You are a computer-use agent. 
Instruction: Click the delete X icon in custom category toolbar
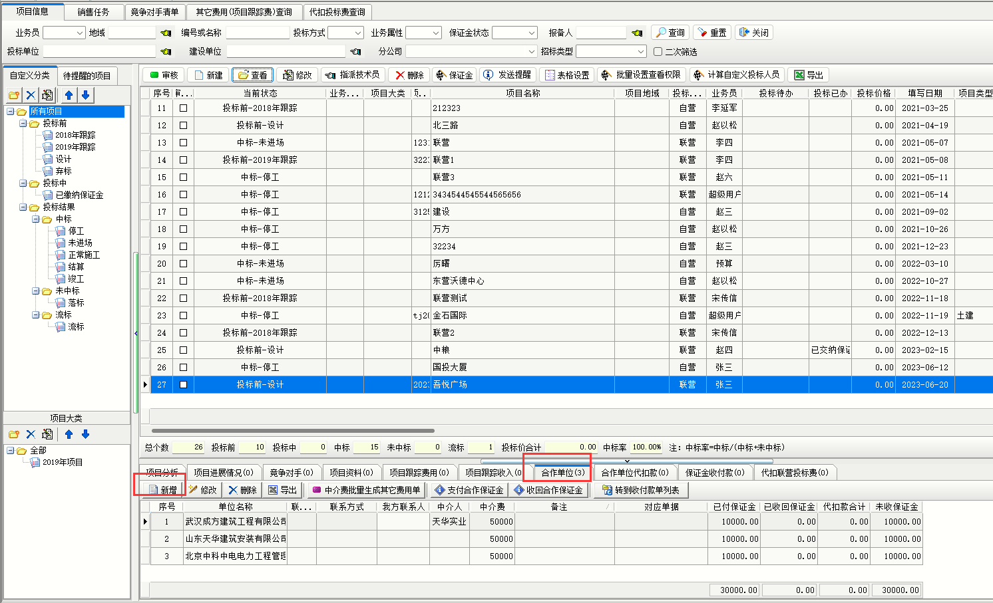pos(31,95)
